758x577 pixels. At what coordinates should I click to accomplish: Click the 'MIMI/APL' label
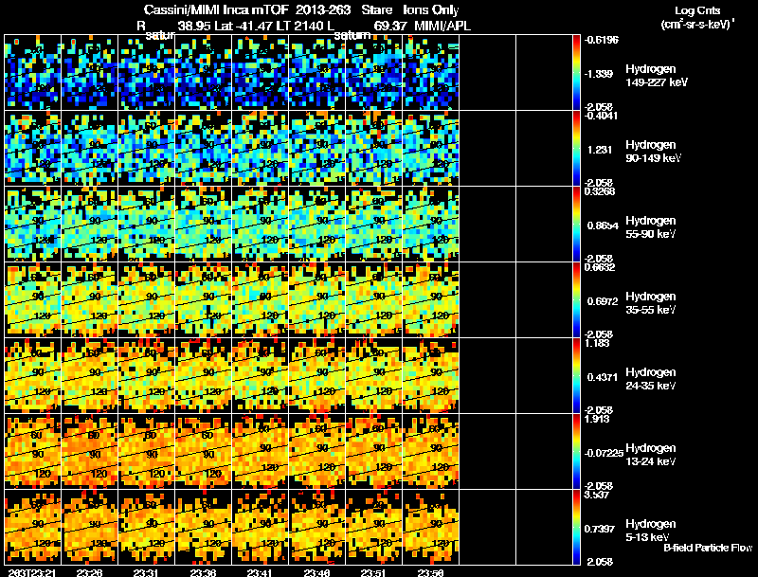coord(442,26)
